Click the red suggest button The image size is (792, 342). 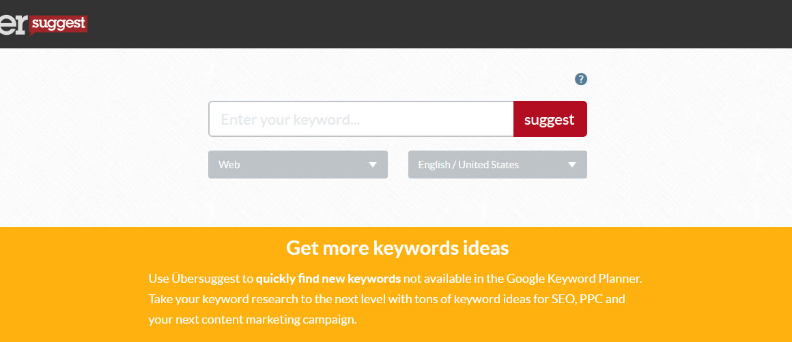click(x=550, y=119)
